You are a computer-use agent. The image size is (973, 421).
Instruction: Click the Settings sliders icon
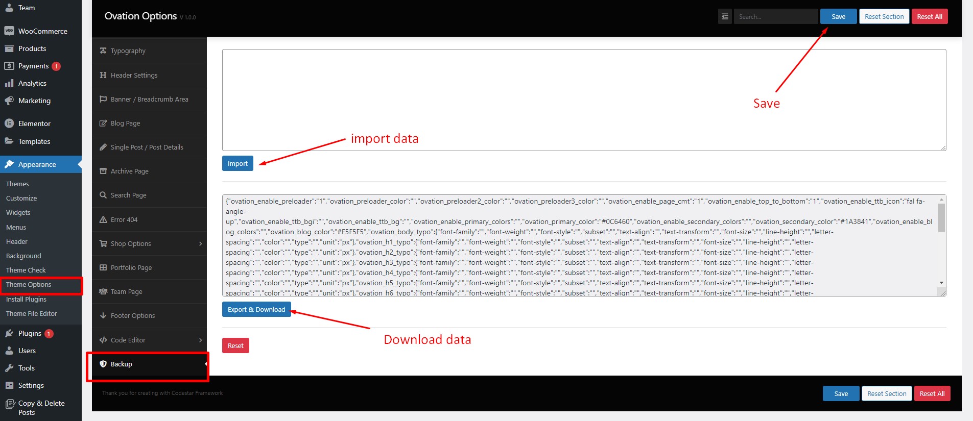9,385
